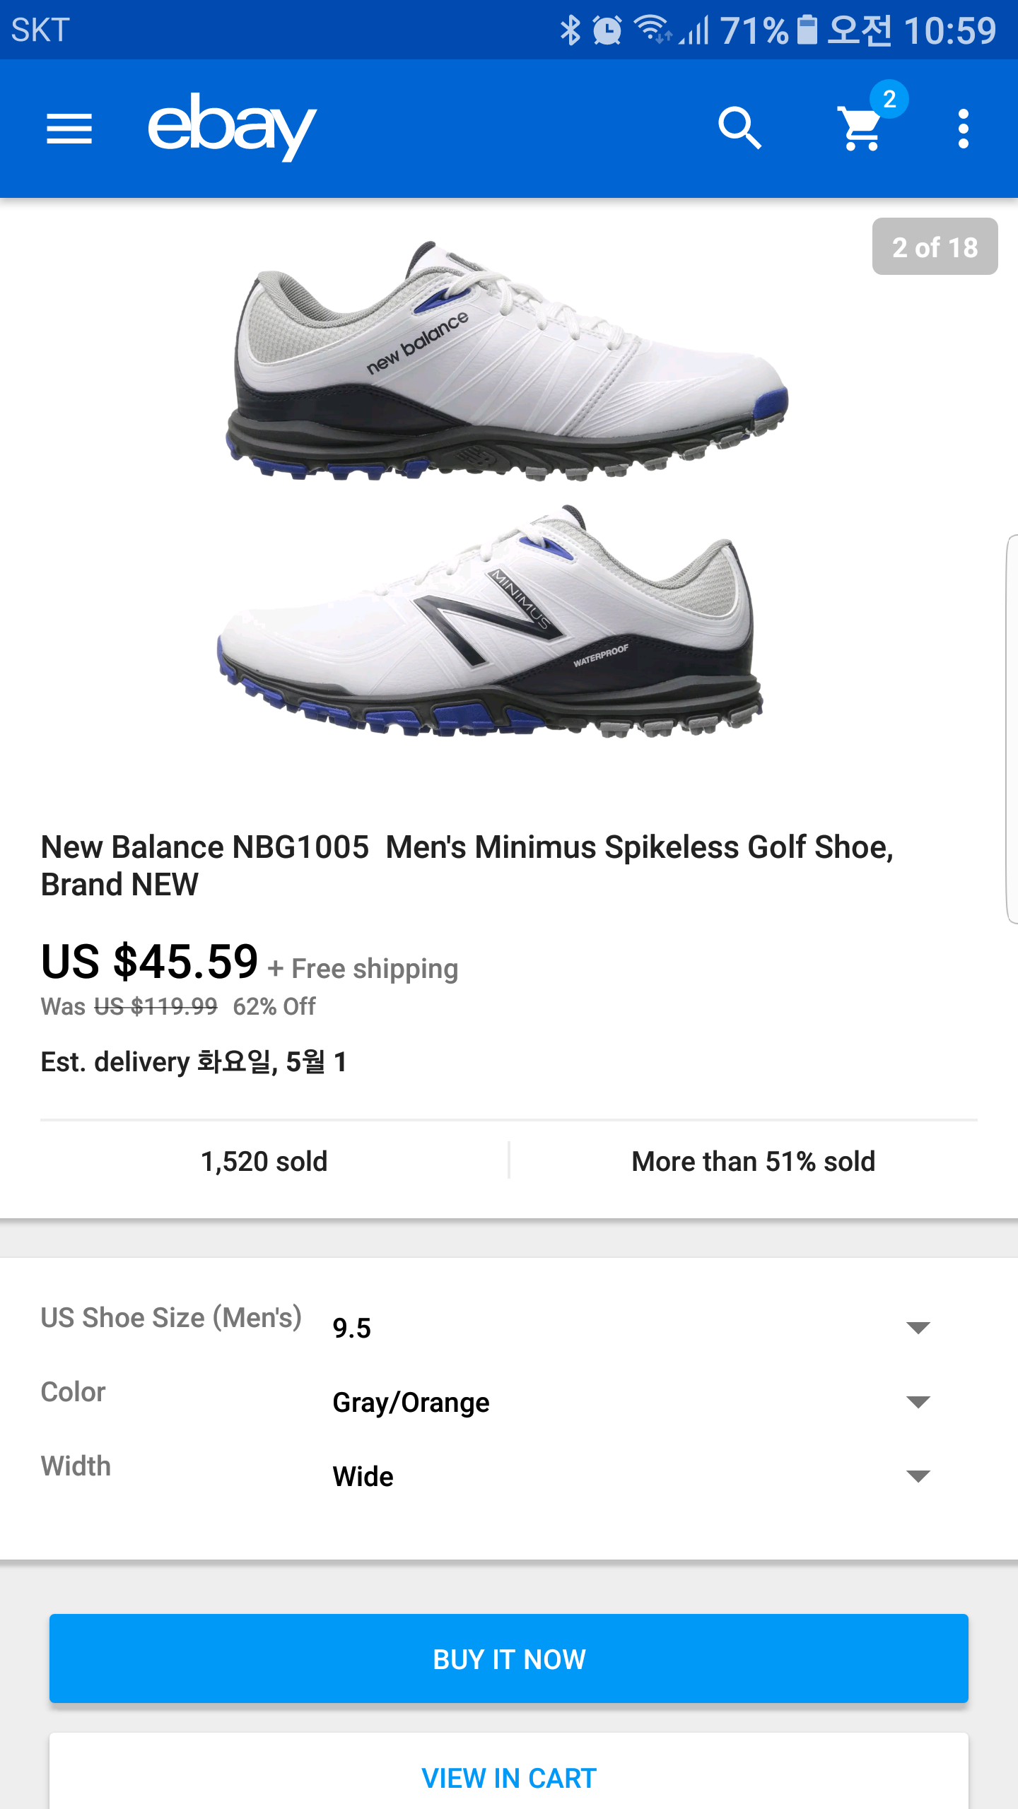
Task: Tap the US $45.59 price
Action: coord(150,962)
